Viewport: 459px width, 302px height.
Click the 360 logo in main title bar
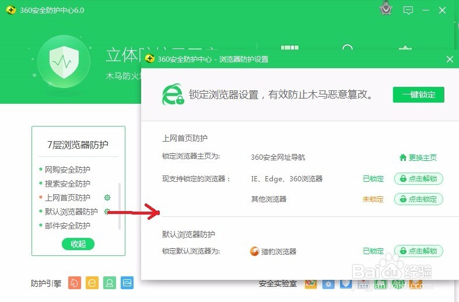tap(11, 10)
